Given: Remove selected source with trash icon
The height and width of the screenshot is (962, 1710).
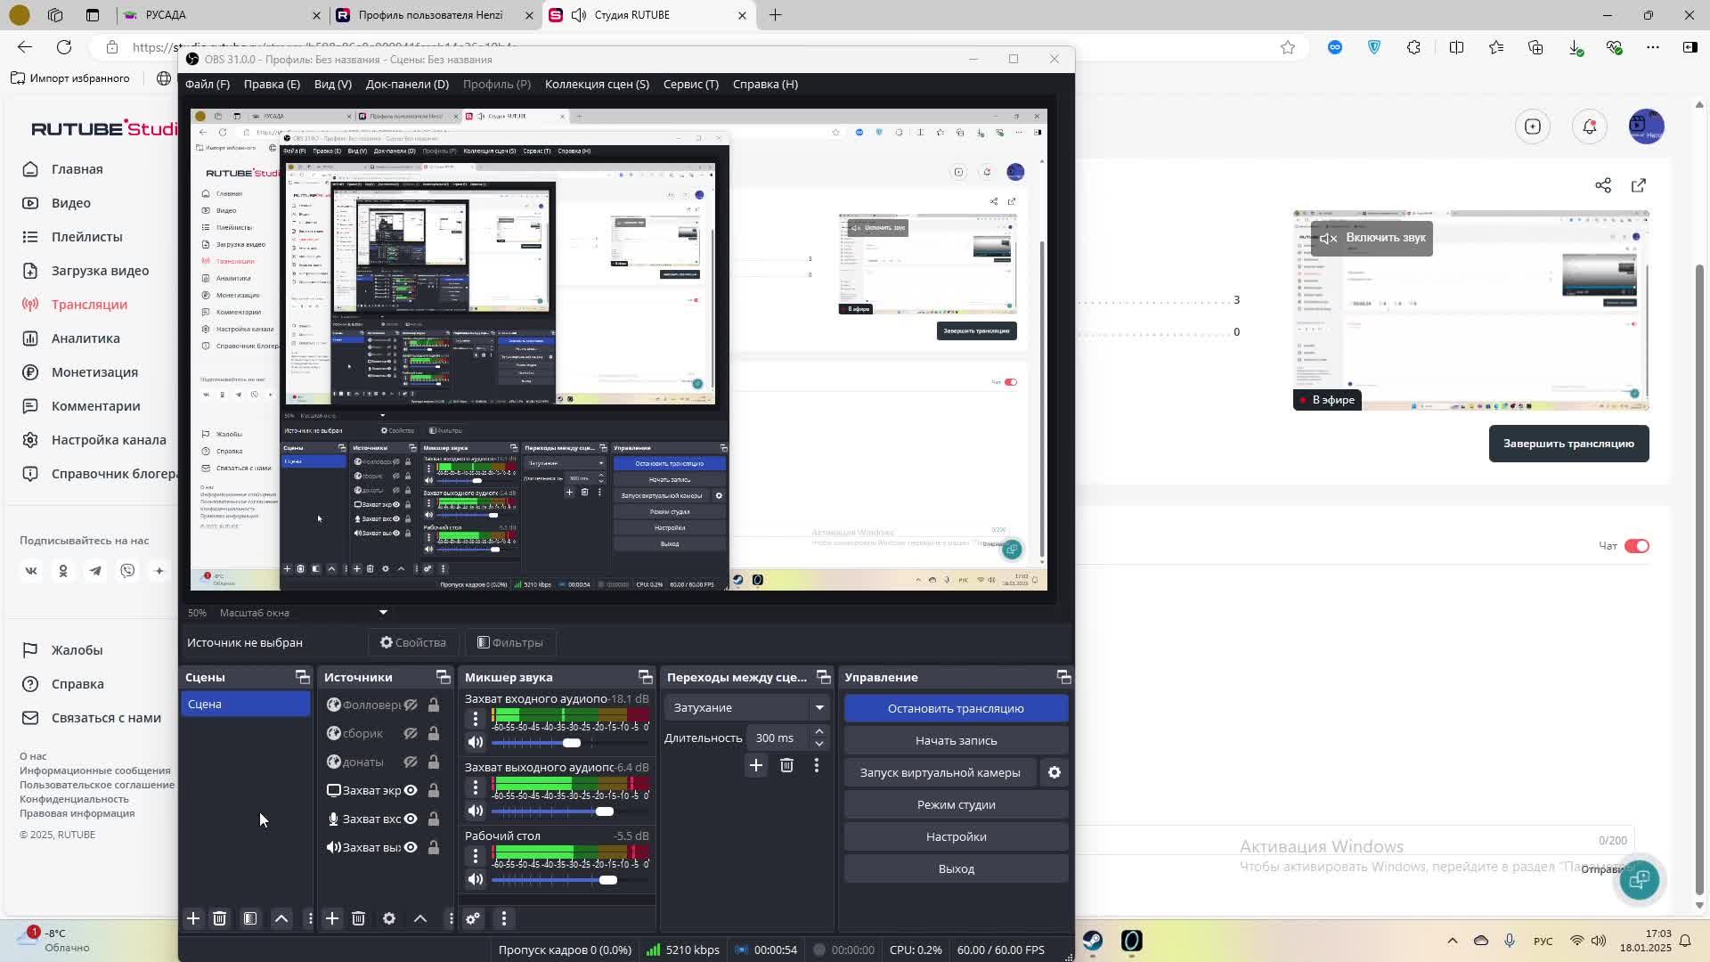Looking at the screenshot, I should click(x=359, y=918).
